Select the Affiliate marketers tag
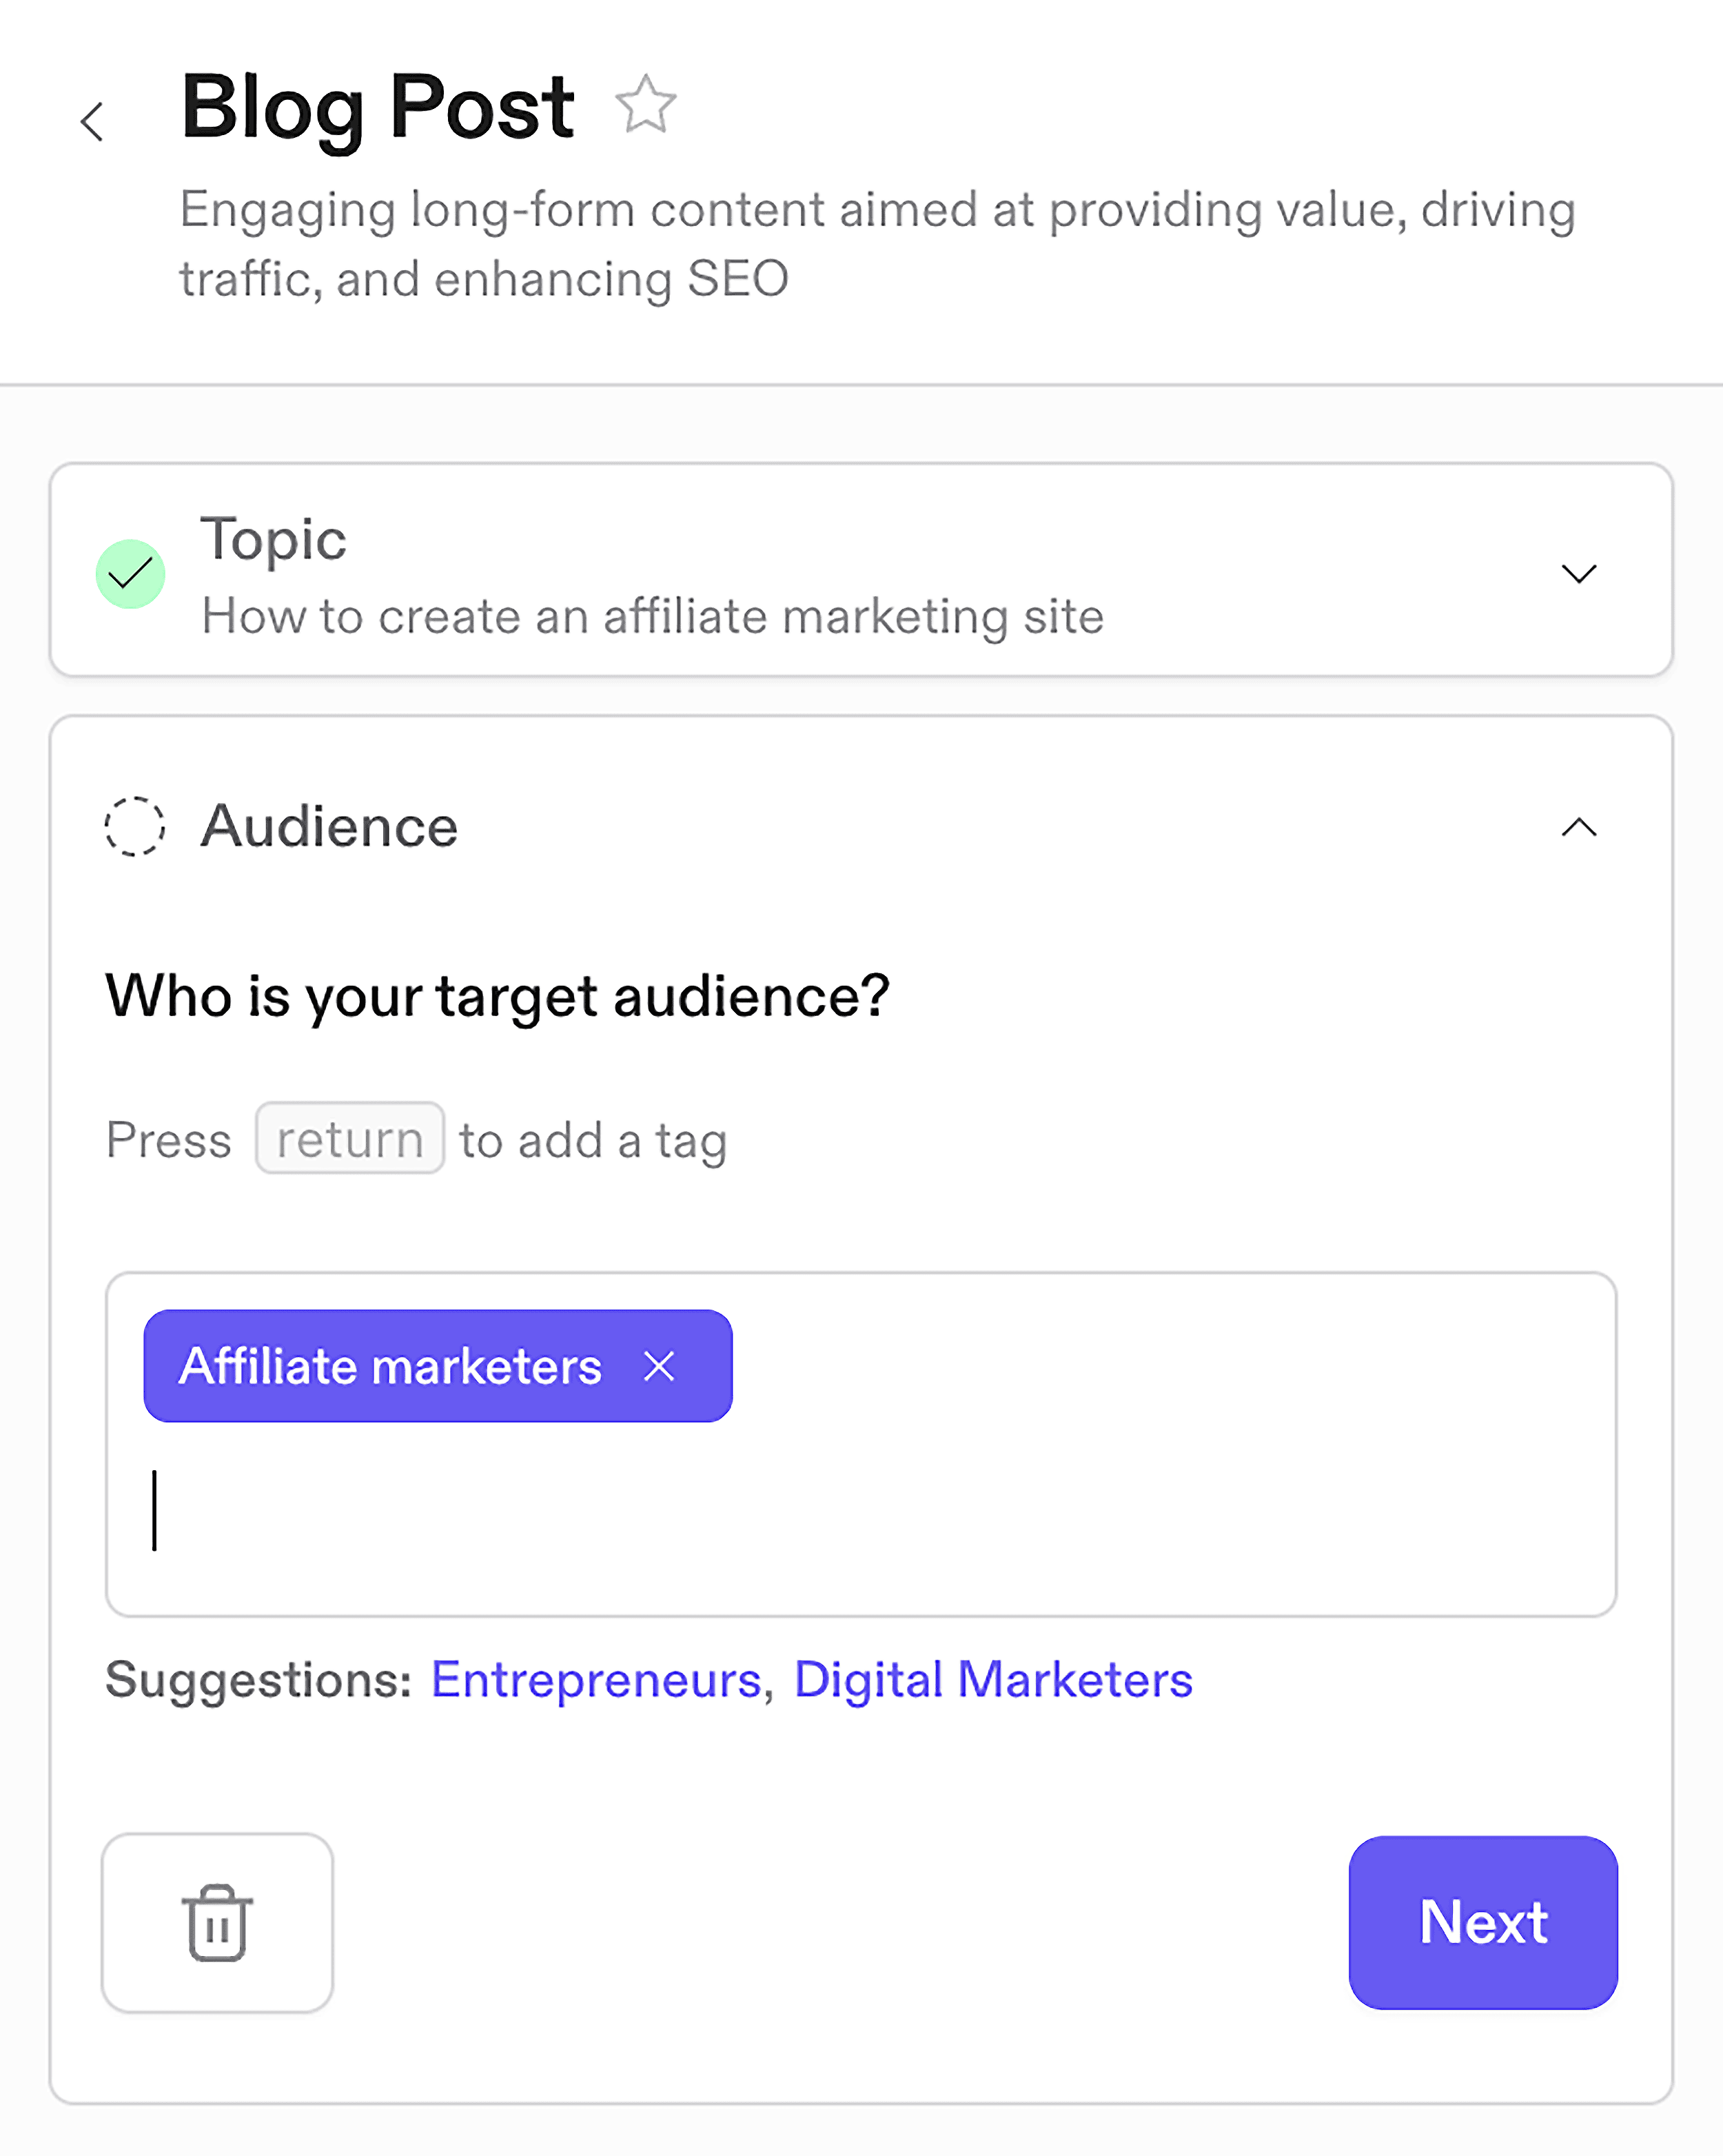The width and height of the screenshot is (1723, 2156). (390, 1366)
